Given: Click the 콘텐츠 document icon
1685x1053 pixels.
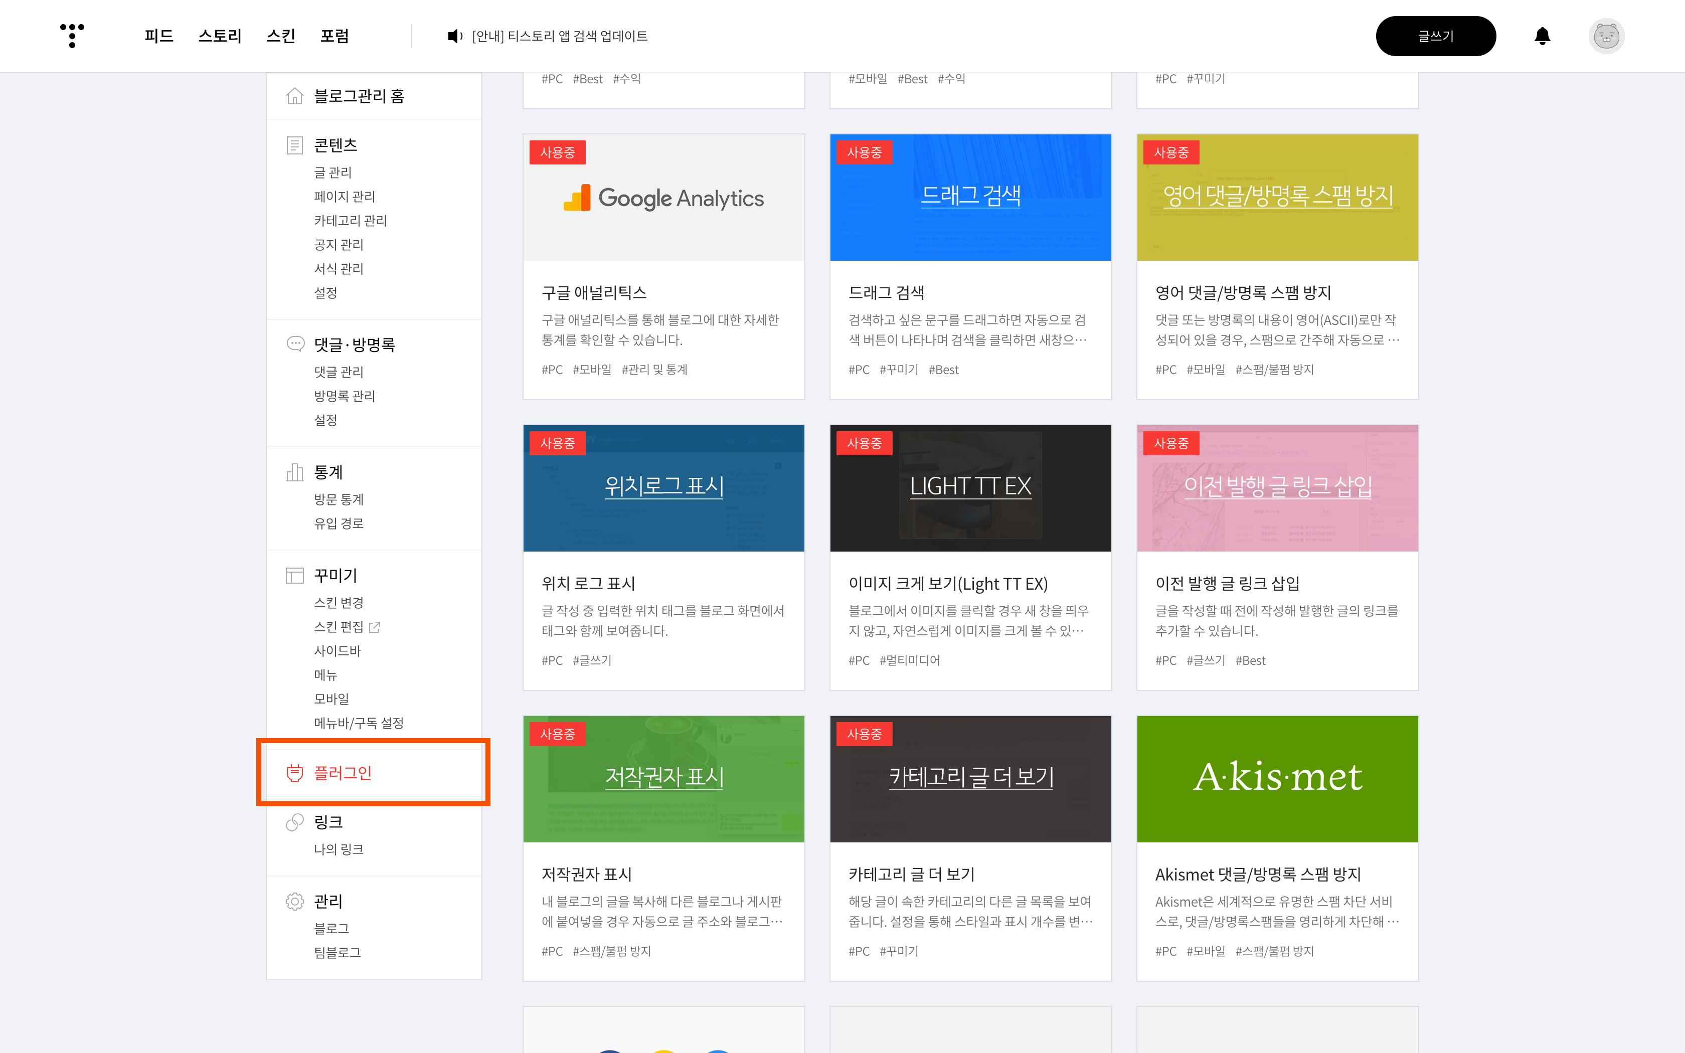Looking at the screenshot, I should [x=294, y=145].
